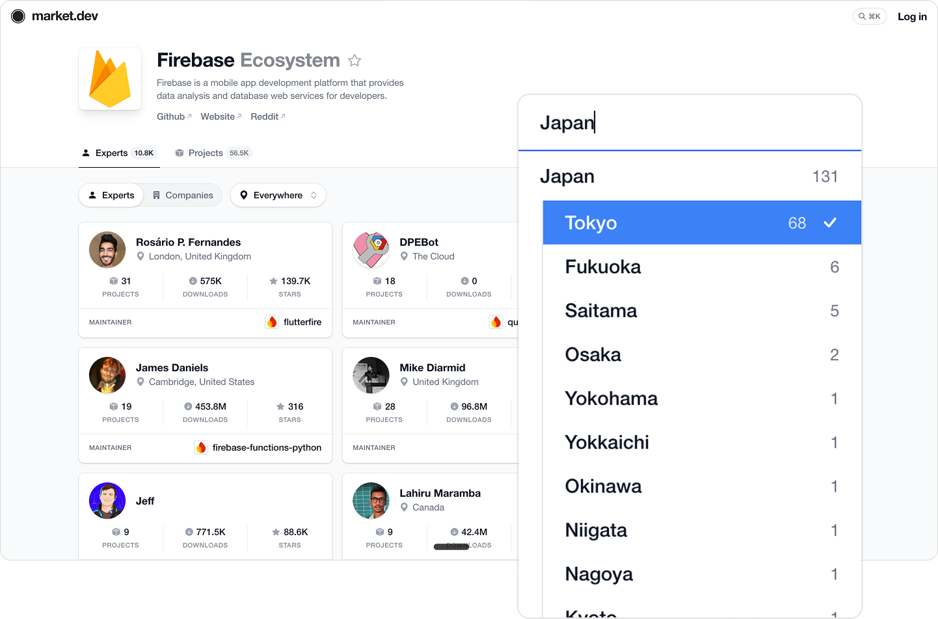Choose Osaka from the city list
Image resolution: width=938 pixels, height=619 pixels.
click(702, 354)
